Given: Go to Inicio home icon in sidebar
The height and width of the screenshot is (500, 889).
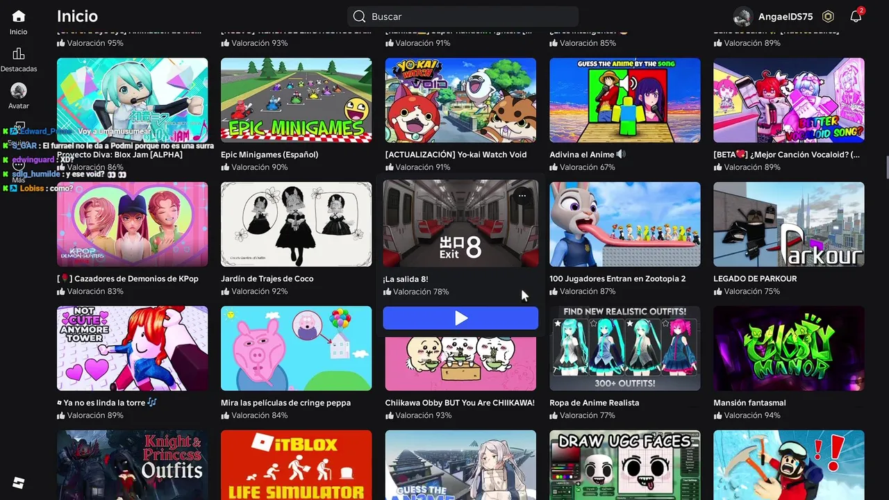Looking at the screenshot, I should point(19,16).
